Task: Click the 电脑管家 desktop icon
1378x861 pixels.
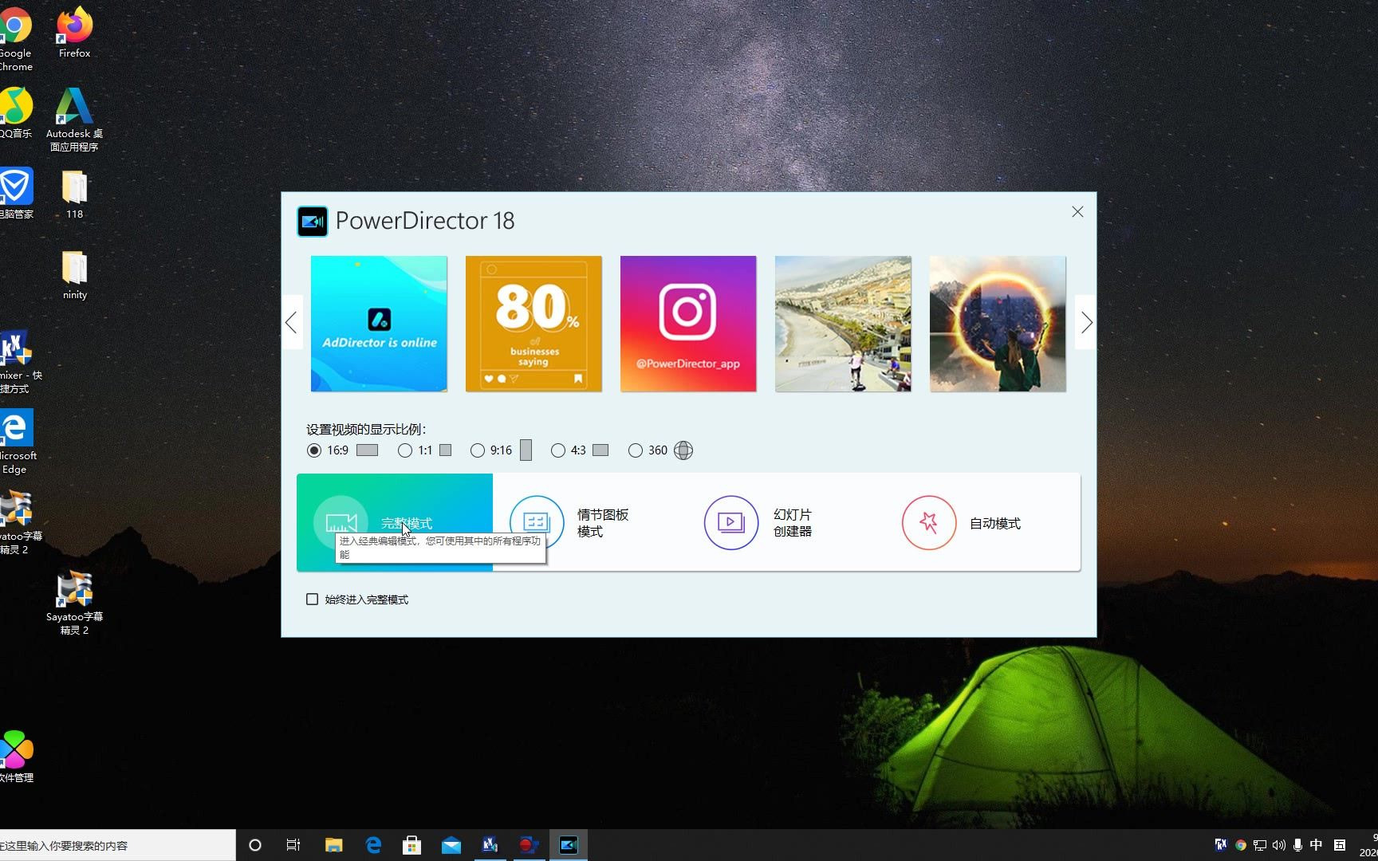Action: click(16, 193)
